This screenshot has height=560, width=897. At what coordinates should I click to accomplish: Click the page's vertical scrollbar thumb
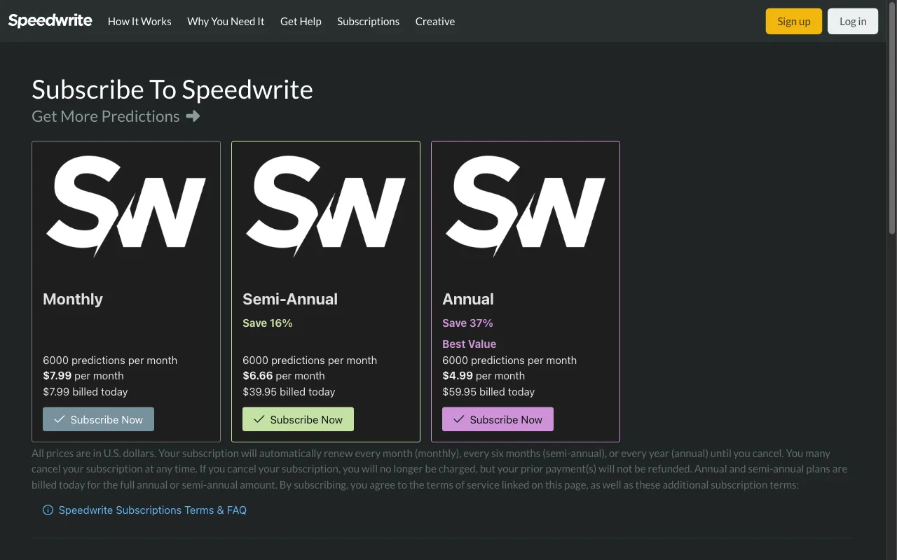892,119
